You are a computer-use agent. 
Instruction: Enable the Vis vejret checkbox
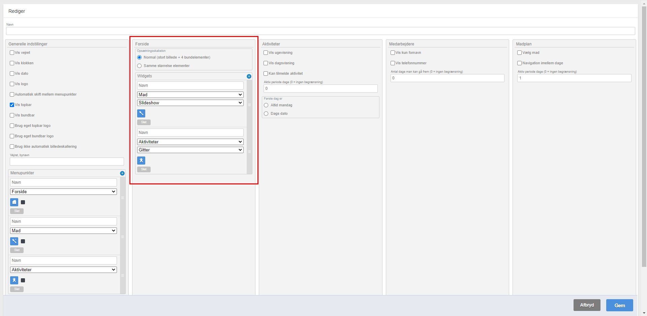pyautogui.click(x=12, y=53)
